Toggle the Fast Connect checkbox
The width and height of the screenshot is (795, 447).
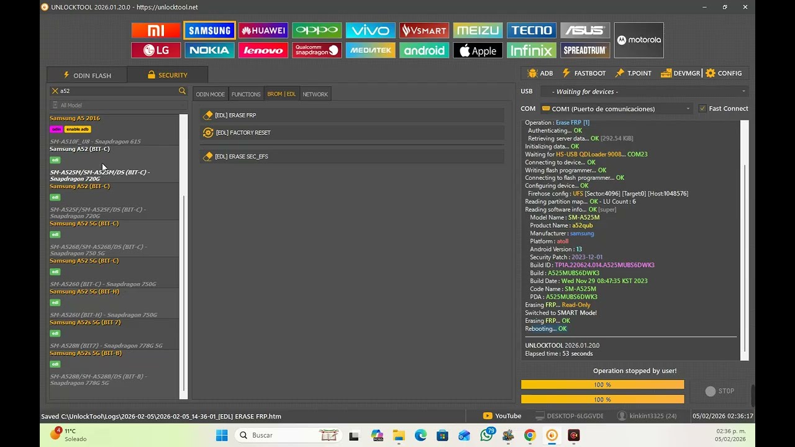702,109
